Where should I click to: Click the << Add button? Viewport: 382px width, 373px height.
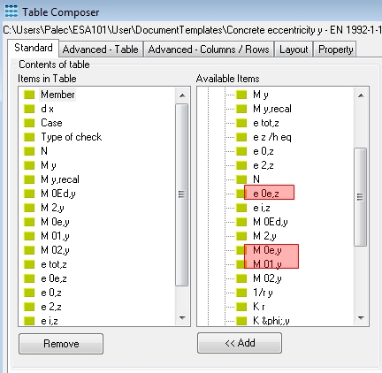[240, 343]
